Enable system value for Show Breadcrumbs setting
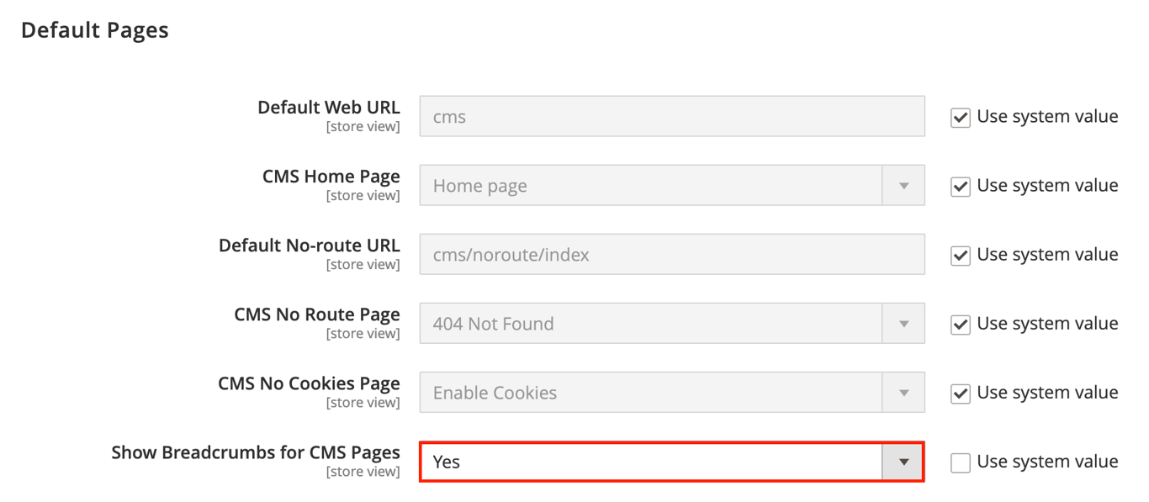 [960, 462]
